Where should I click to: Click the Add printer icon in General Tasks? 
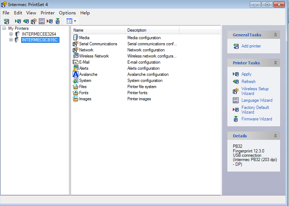(x=236, y=46)
